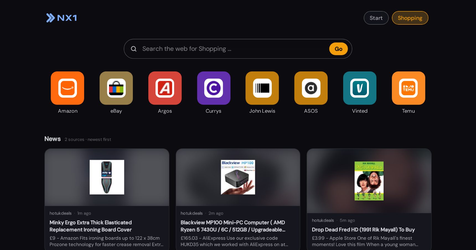Click the Currys label text
Viewport: 476px width, 250px height.
click(213, 111)
